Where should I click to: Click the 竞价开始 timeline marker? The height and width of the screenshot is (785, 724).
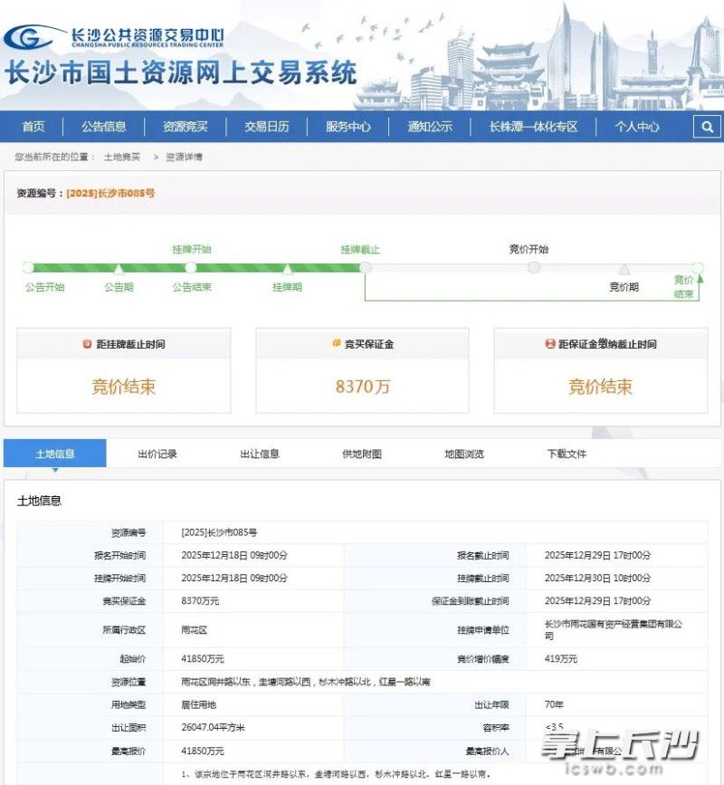tap(530, 267)
